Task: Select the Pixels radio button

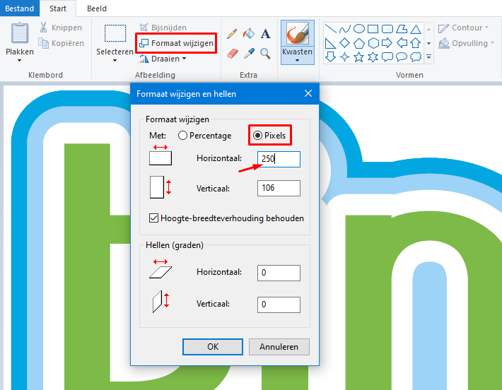Action: coord(258,136)
